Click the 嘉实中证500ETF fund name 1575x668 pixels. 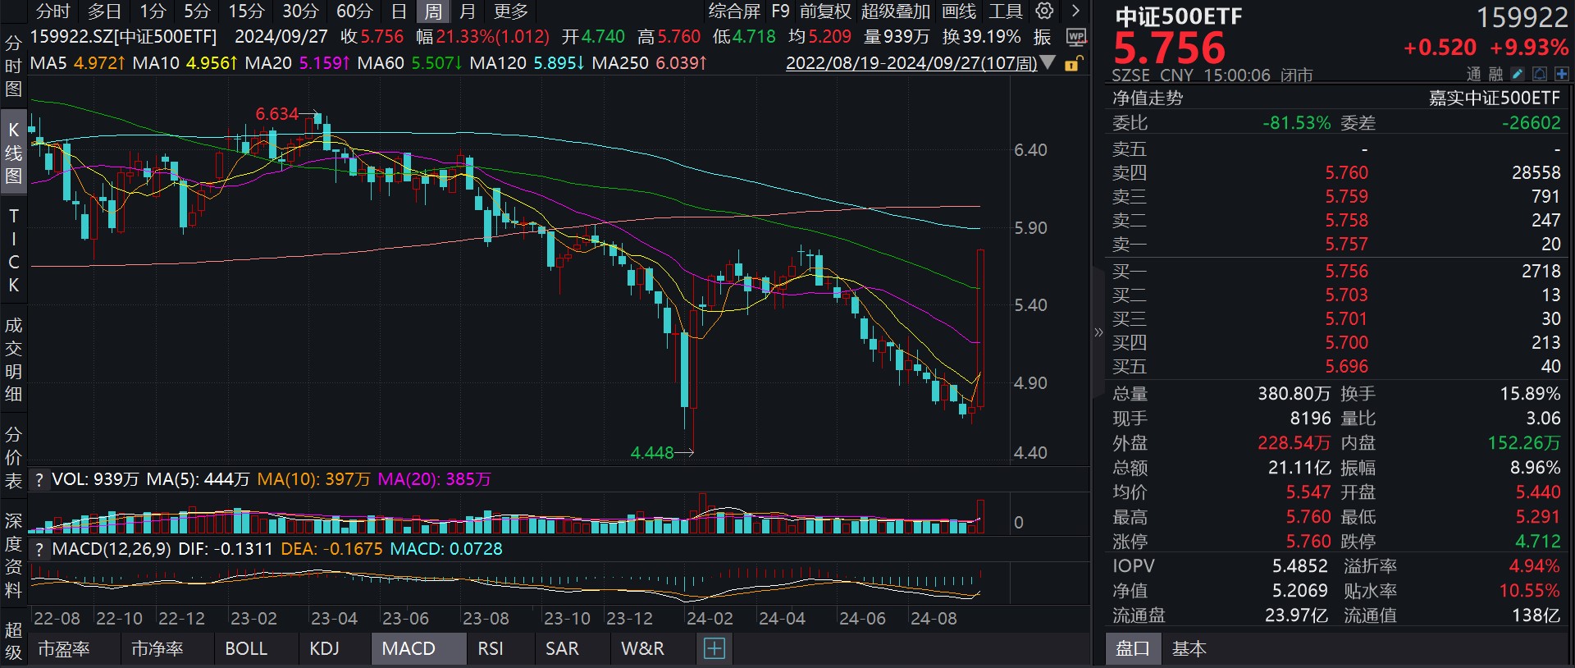click(x=1495, y=98)
